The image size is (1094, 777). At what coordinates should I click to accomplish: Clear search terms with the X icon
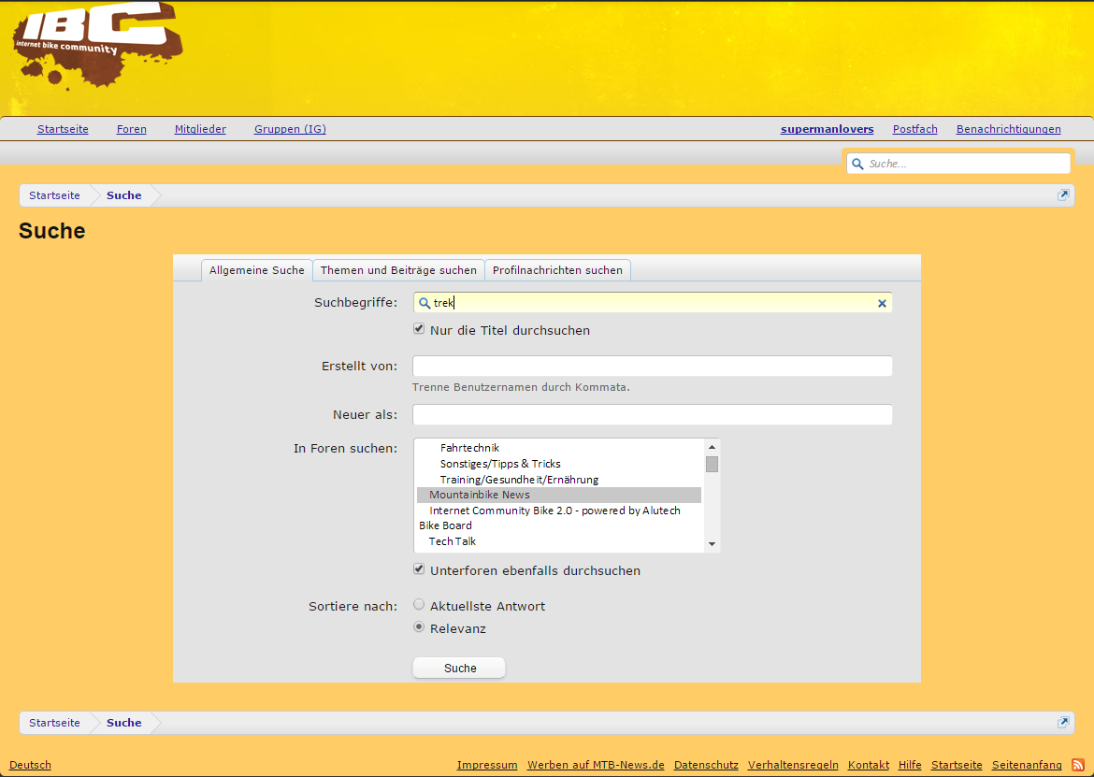882,303
